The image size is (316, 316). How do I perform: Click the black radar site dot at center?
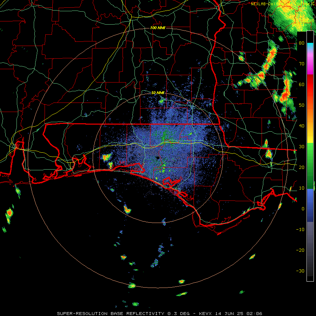pyautogui.click(x=158, y=158)
